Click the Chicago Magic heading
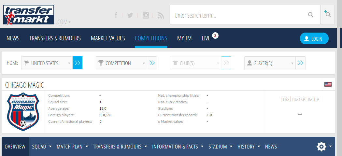 24,85
